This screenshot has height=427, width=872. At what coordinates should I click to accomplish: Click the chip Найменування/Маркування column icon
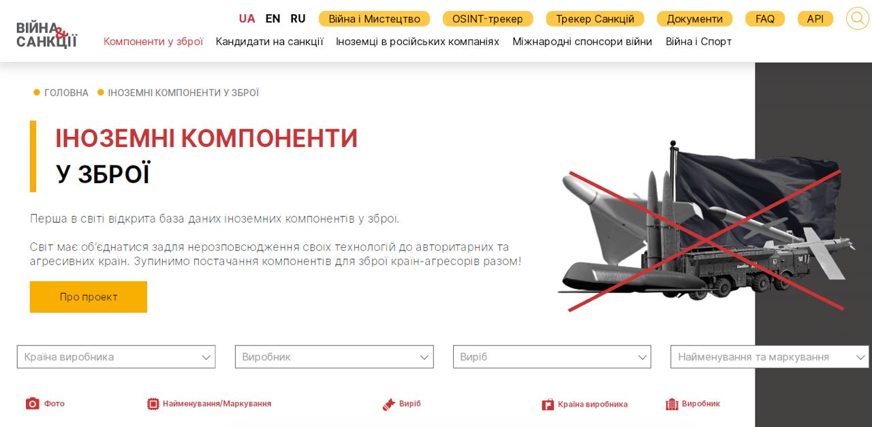(x=153, y=404)
